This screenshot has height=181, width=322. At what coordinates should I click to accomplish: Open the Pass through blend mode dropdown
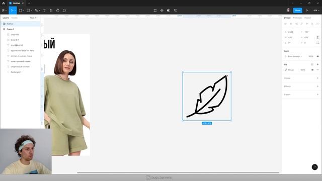click(x=295, y=56)
